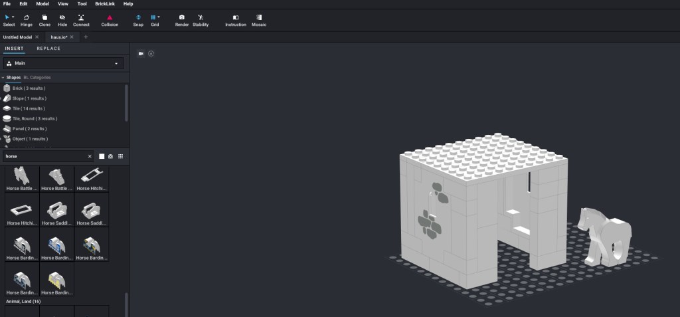Select the Clone tool

click(x=44, y=20)
